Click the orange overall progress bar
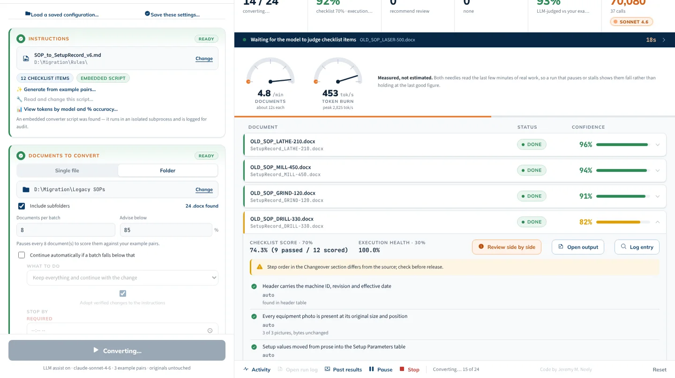675x378 pixels. pyautogui.click(x=363, y=116)
